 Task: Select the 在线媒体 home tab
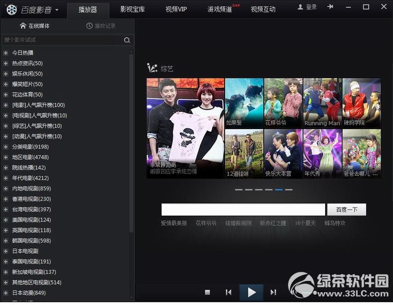point(35,26)
